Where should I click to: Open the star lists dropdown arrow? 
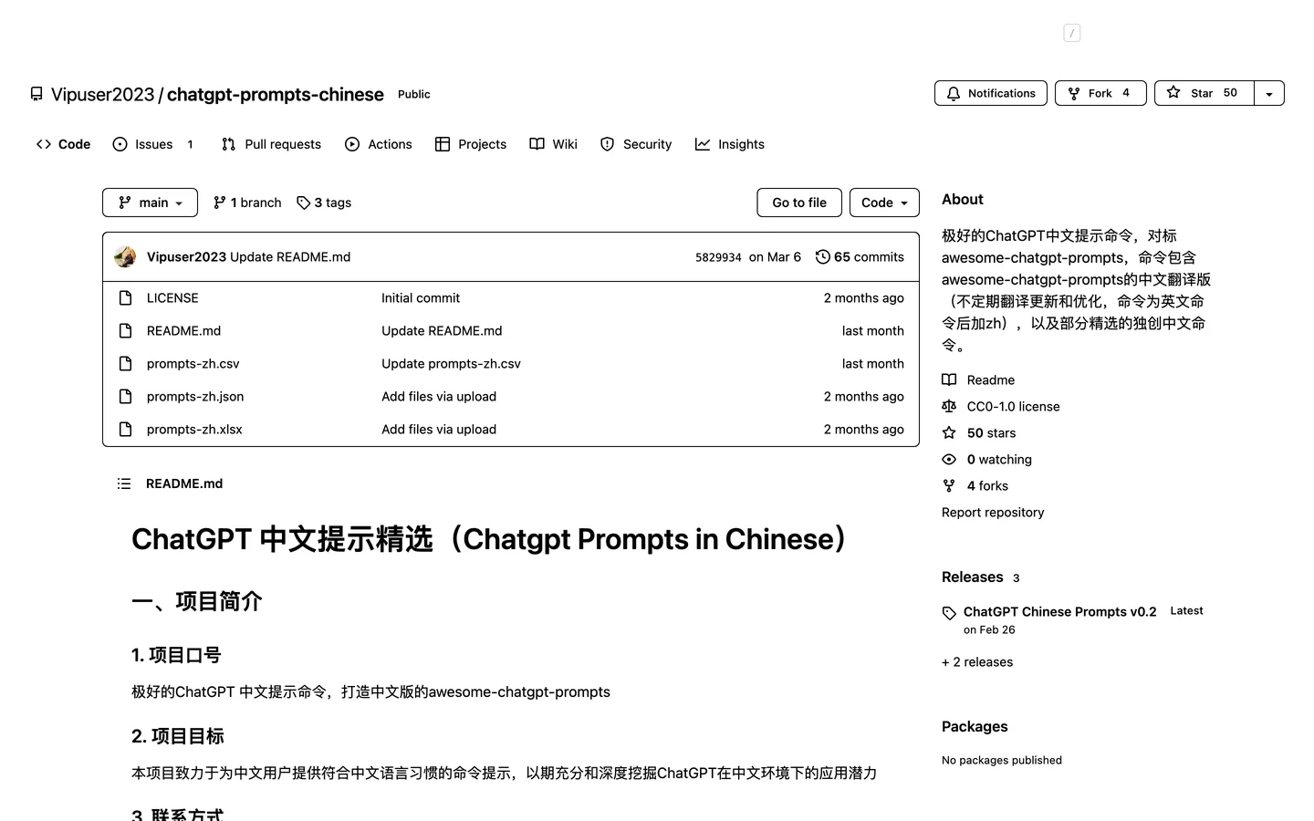click(x=1269, y=93)
